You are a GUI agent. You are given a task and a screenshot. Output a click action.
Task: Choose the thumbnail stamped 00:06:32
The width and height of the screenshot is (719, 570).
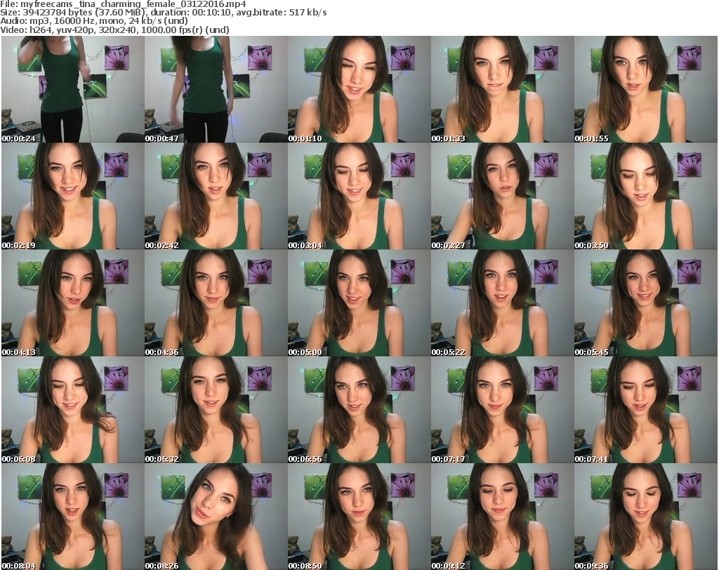tap(216, 410)
